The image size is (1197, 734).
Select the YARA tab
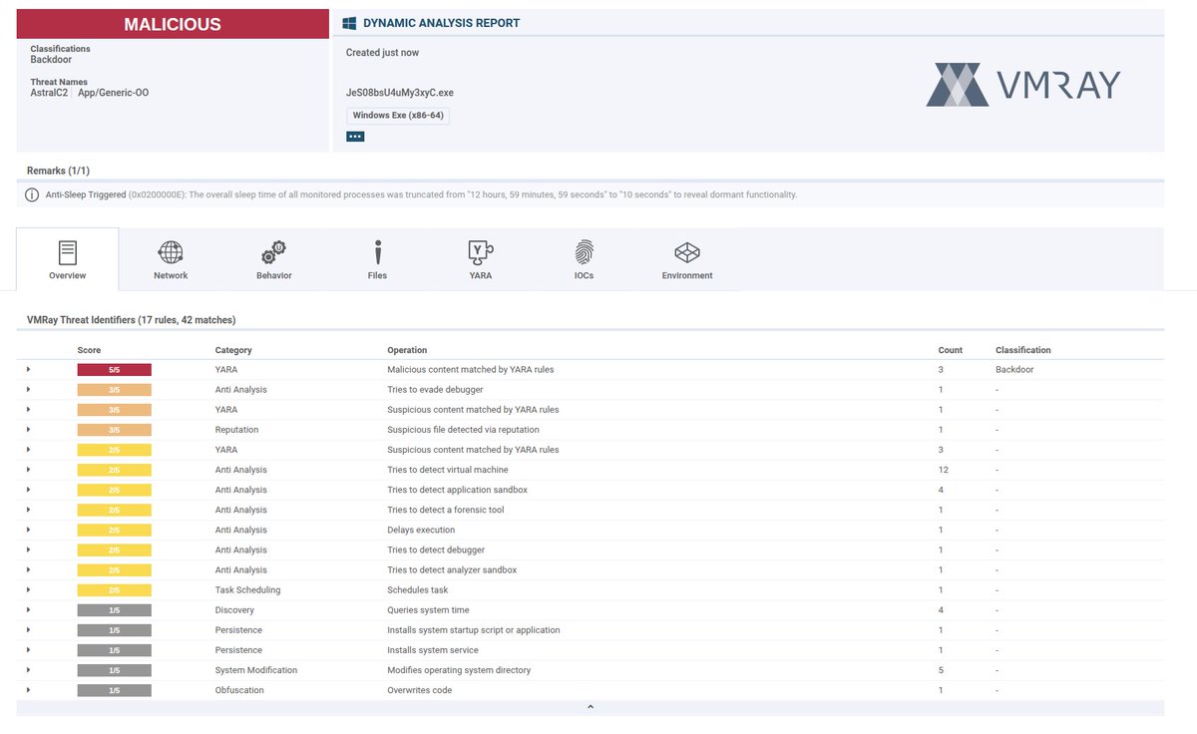(x=481, y=259)
